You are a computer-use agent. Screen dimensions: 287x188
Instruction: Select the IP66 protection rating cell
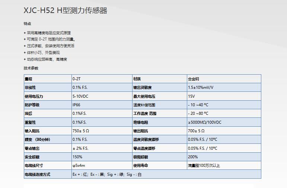pos(76,105)
